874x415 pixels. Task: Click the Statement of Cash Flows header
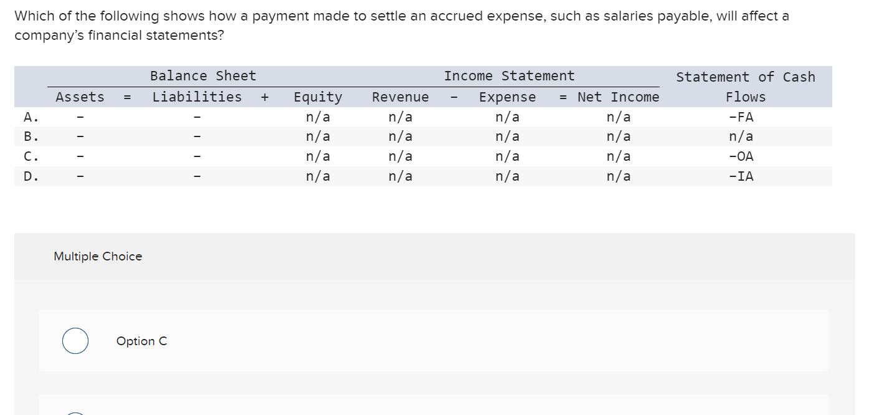[x=746, y=86]
